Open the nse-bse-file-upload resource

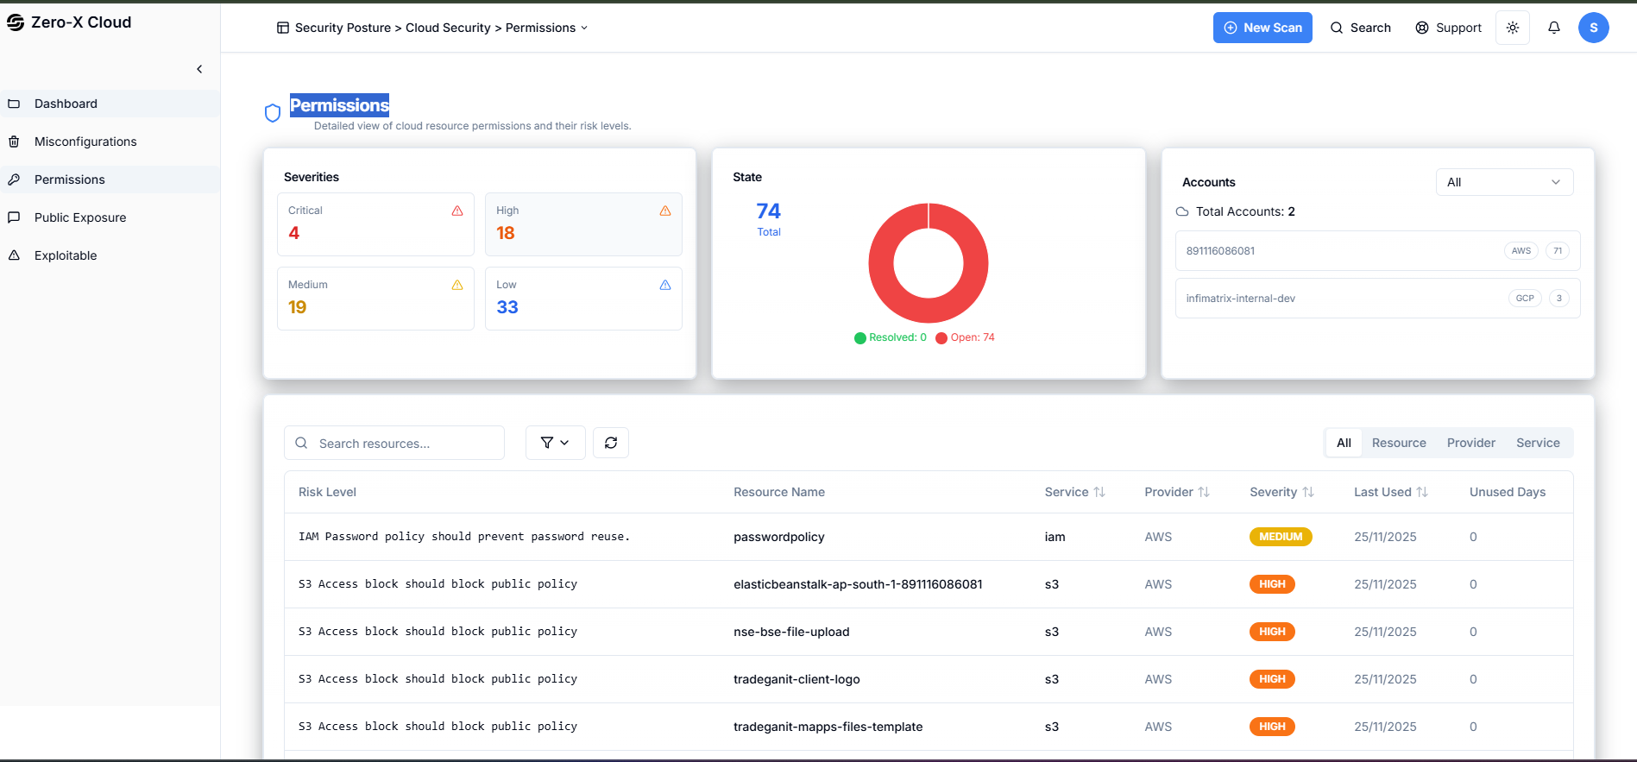point(791,632)
